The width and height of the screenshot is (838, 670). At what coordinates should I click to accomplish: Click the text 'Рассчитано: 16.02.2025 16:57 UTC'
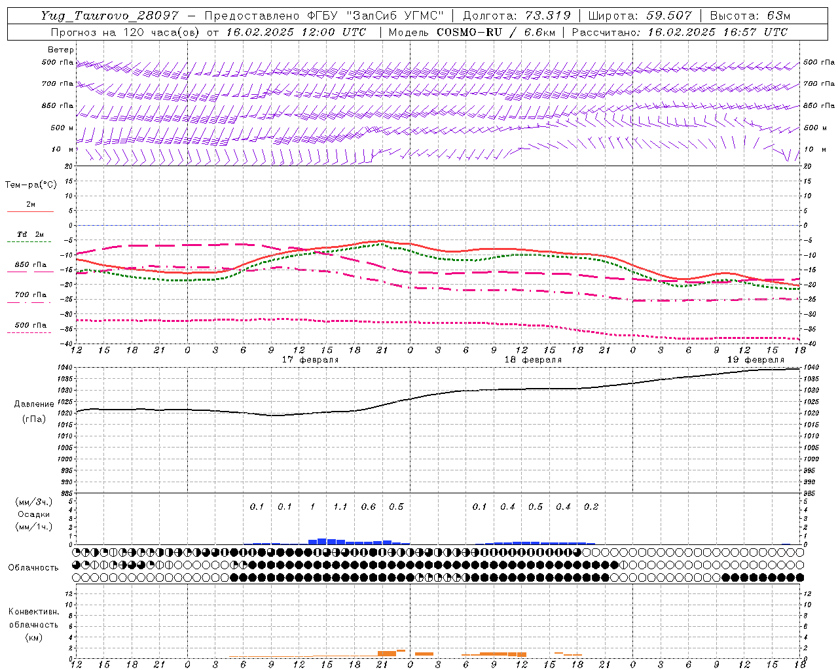click(x=680, y=32)
